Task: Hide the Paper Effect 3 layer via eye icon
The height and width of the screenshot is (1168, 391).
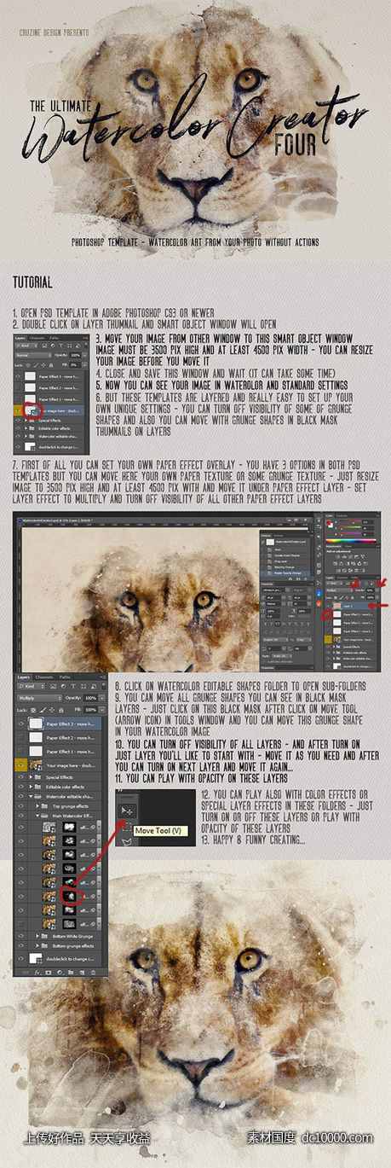Action: [20, 723]
